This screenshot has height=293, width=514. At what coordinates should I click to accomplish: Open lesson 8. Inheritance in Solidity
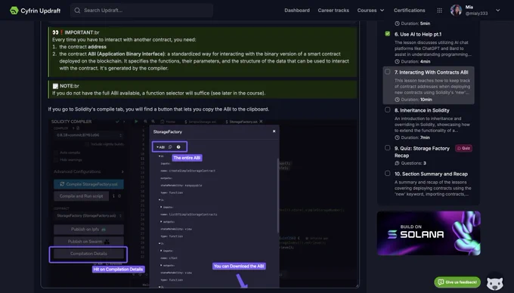[422, 110]
